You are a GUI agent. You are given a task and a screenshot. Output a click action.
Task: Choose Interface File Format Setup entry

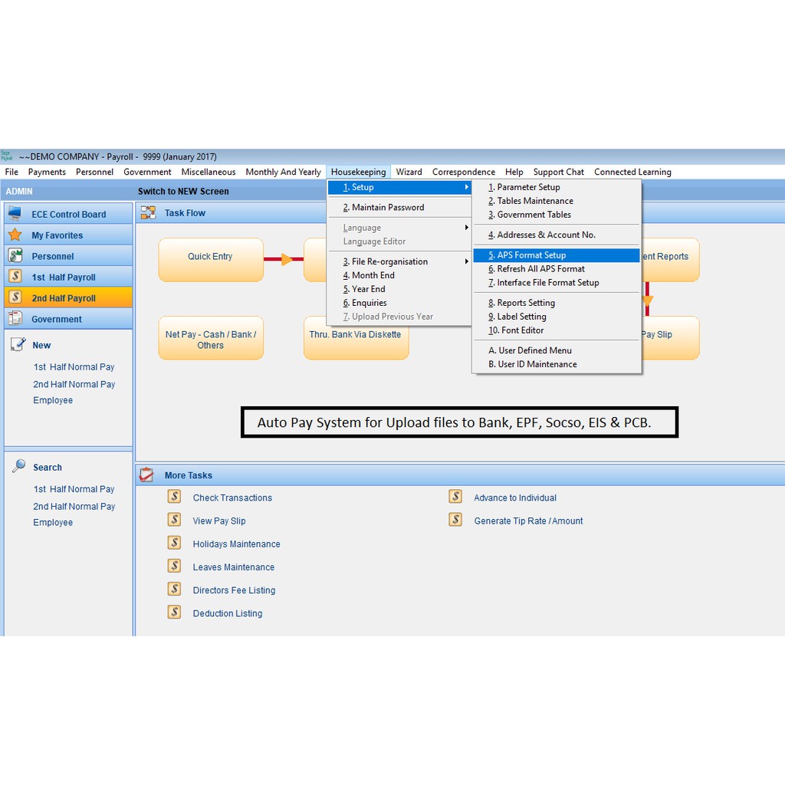(x=557, y=282)
